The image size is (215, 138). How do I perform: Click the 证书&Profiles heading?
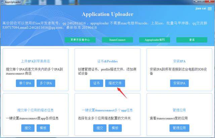pyautogui.click(x=107, y=61)
